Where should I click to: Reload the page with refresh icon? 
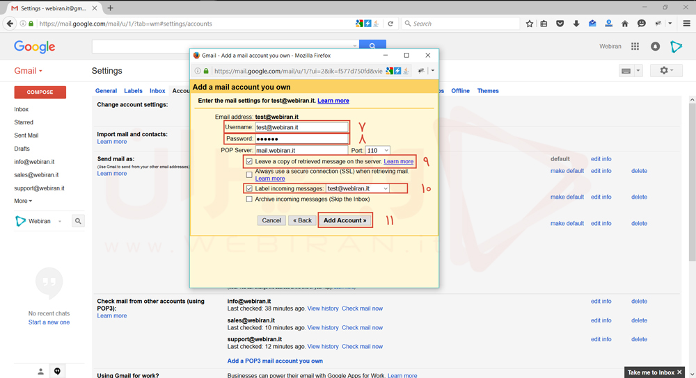[x=390, y=24]
